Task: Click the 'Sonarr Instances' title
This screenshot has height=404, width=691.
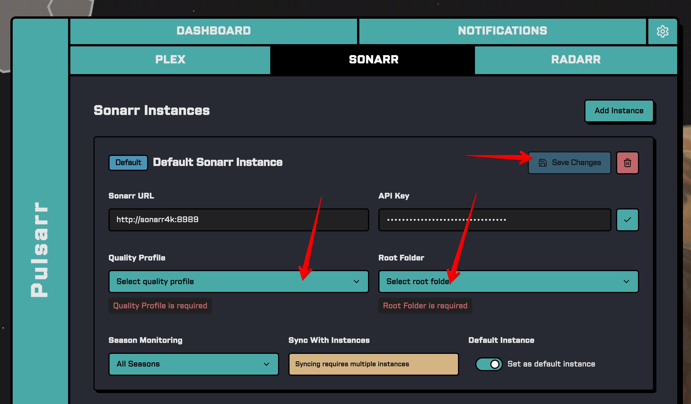Action: (152, 110)
